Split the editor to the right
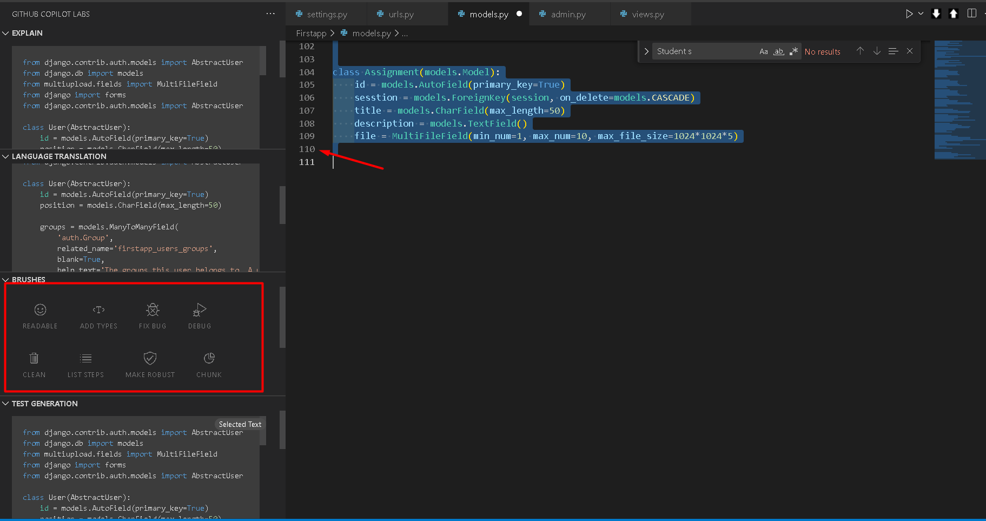 pyautogui.click(x=972, y=14)
